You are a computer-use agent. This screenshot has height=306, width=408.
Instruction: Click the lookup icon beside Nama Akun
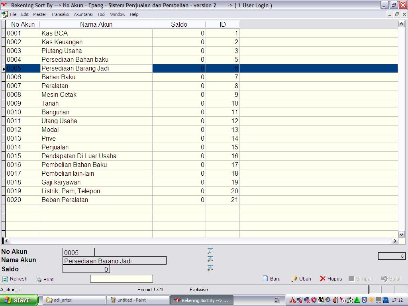pos(210,259)
